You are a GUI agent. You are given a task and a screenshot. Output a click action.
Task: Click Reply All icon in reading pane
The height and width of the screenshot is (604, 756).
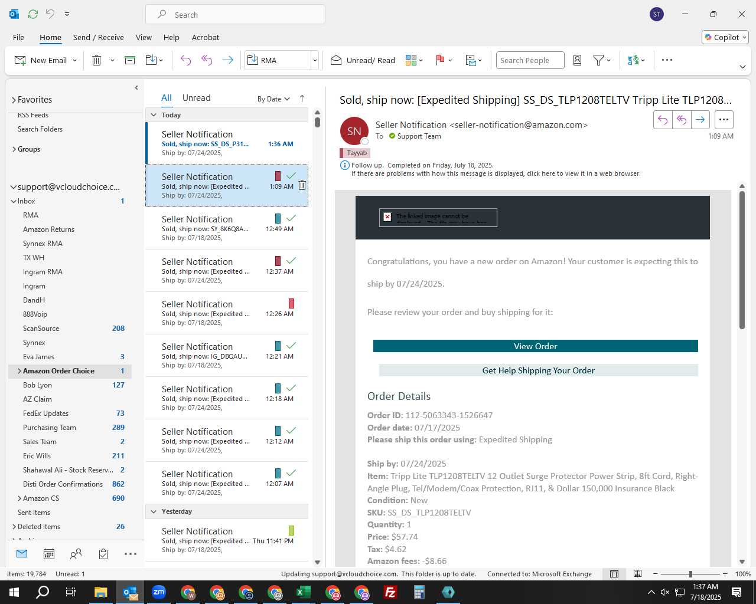682,120
